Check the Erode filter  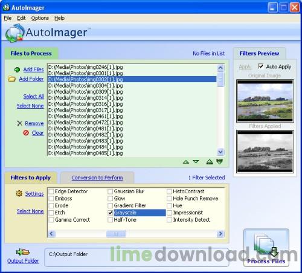tap(51, 205)
